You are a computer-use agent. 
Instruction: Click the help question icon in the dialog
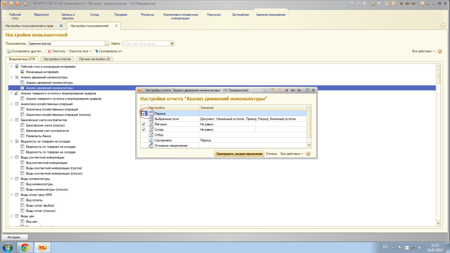tap(308, 154)
